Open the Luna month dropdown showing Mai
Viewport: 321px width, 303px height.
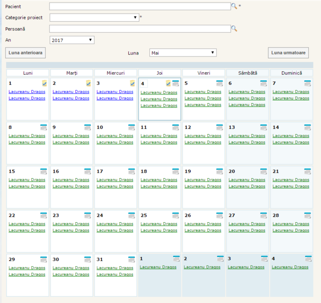(x=183, y=53)
